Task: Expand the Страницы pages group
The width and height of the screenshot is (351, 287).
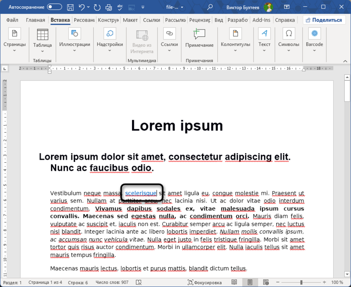Action: pyautogui.click(x=14, y=40)
